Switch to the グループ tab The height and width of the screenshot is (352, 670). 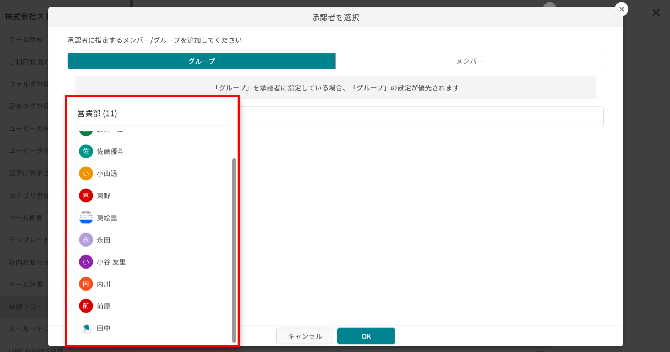[201, 61]
